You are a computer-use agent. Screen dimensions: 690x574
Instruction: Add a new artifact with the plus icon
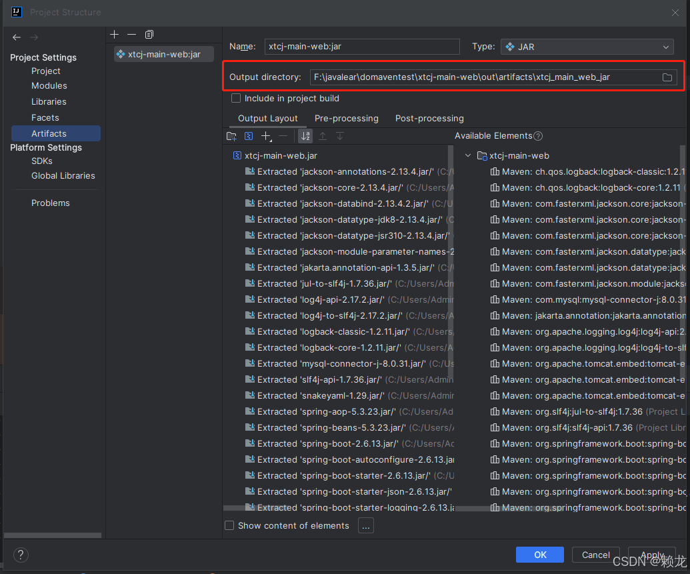coord(115,35)
